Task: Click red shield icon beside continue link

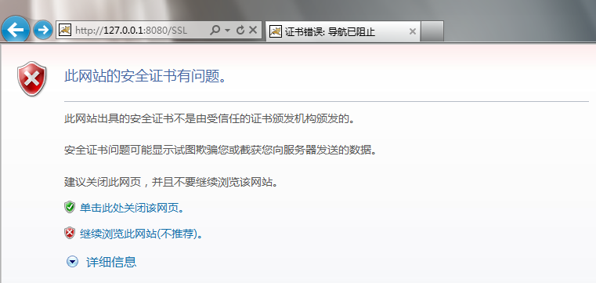Action: (x=70, y=233)
